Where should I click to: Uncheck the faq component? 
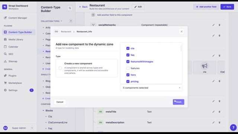[128, 55]
